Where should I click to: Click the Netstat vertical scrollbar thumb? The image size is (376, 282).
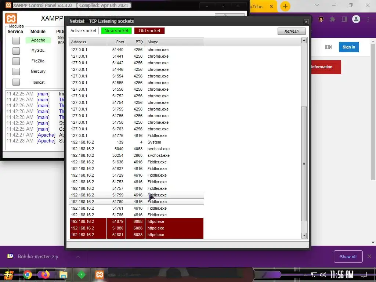[x=304, y=163]
